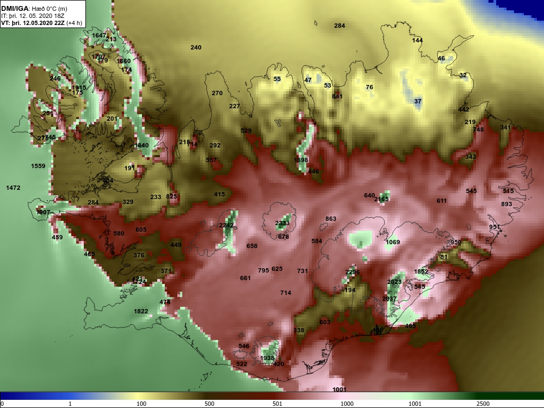The image size is (544, 408).
Task: Select the map value 46 in the northeast
Action: [x=441, y=58]
